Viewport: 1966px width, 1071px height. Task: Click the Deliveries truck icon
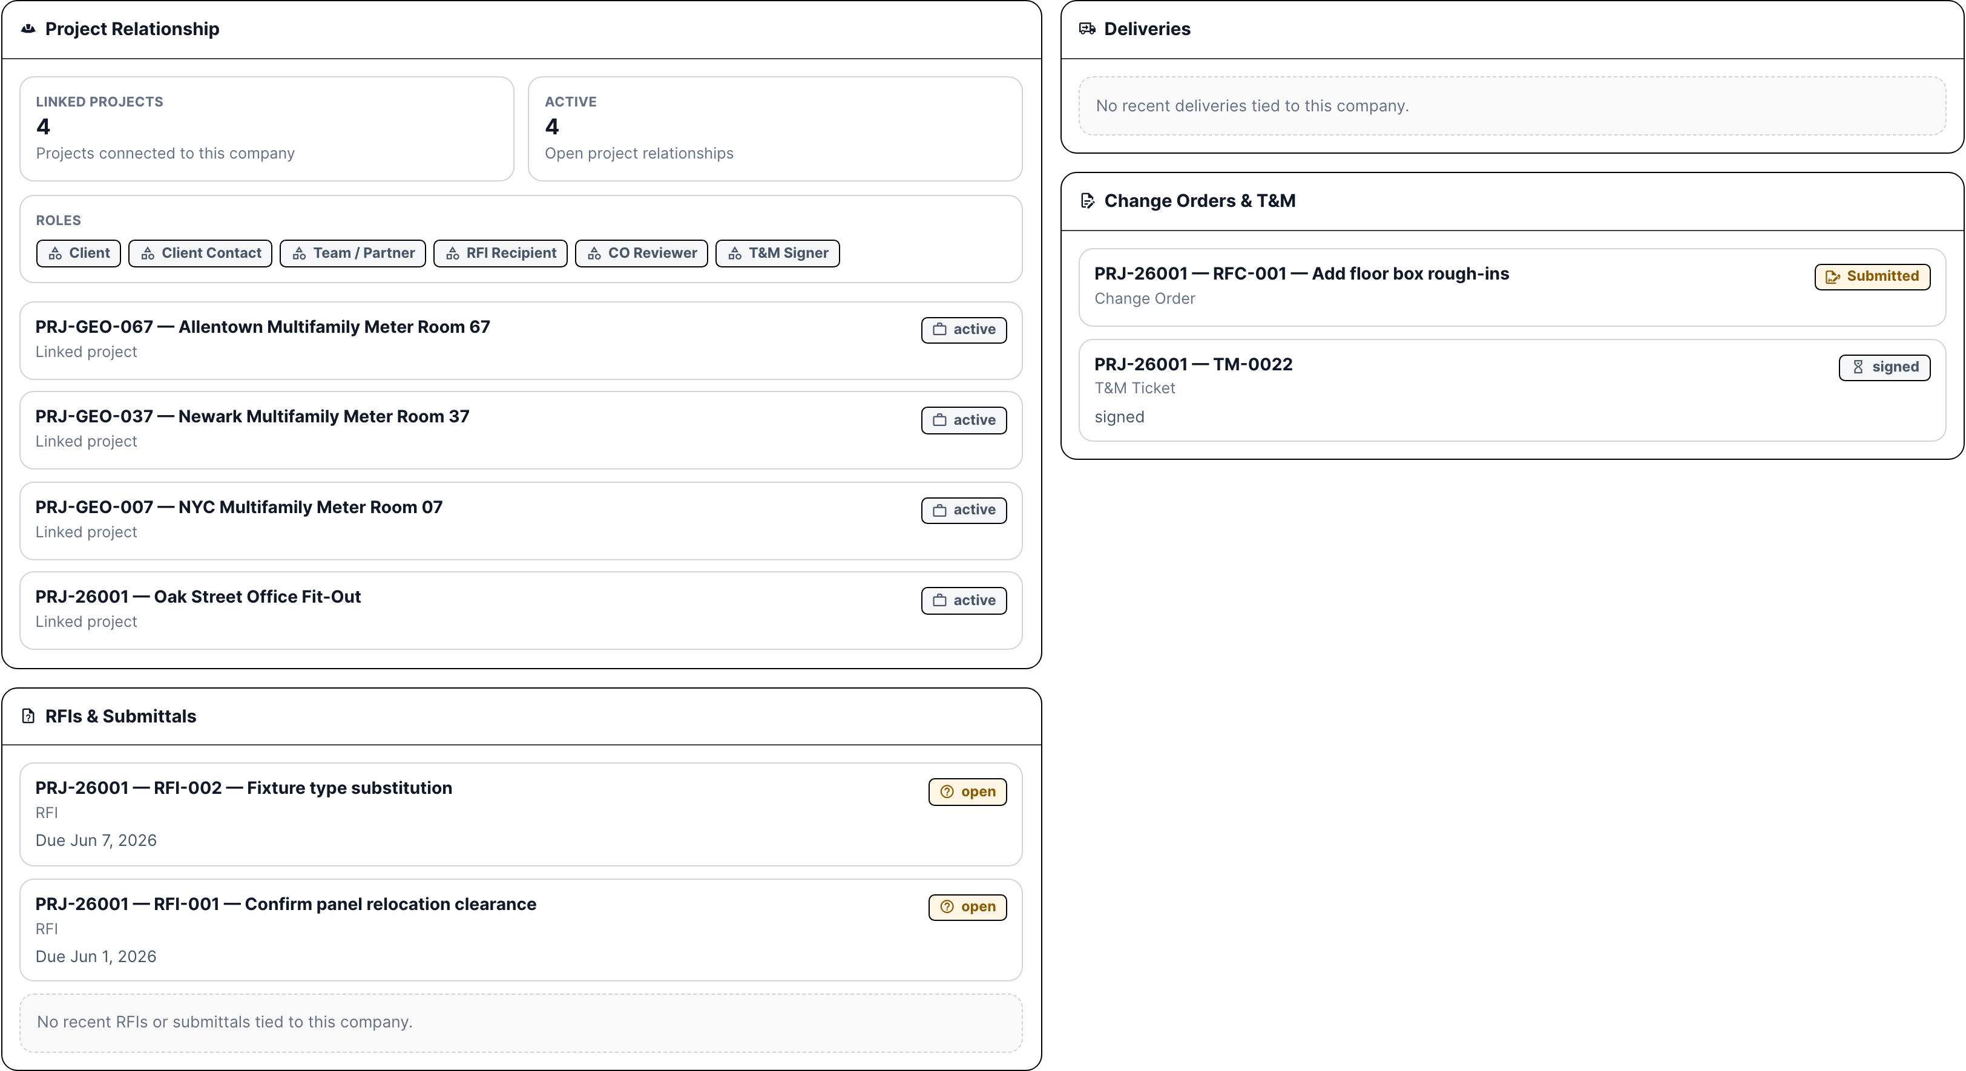tap(1087, 29)
